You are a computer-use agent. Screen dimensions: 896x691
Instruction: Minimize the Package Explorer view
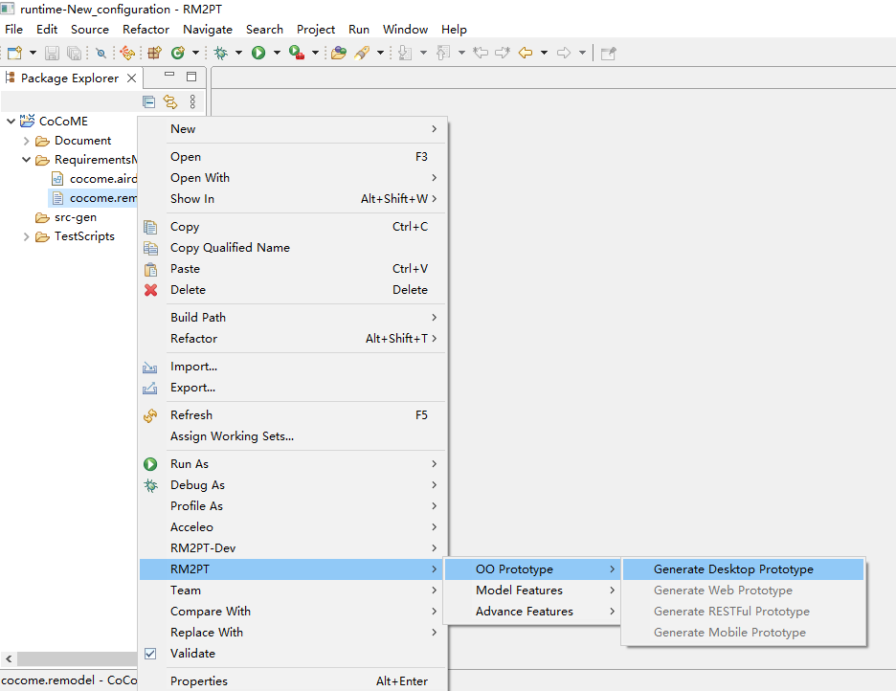click(169, 77)
